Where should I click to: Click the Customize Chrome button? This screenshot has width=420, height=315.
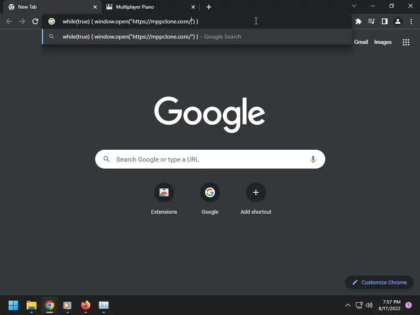click(x=379, y=282)
